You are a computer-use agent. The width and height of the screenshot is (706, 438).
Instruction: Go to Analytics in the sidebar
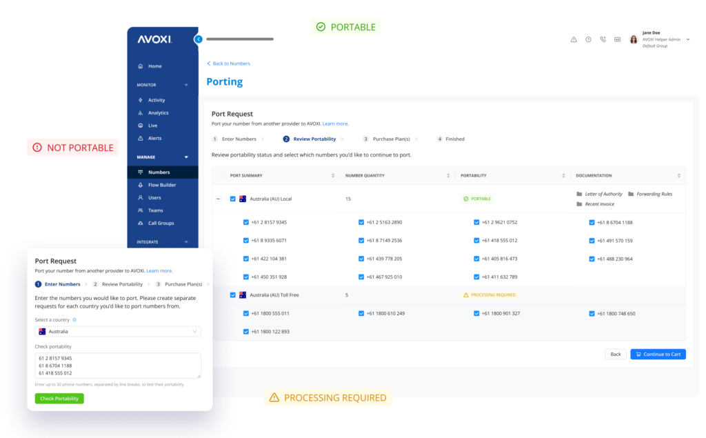(158, 112)
